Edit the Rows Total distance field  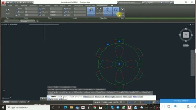[56, 15]
